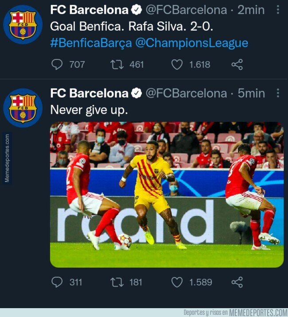Open the #BenficaBarça hashtag
The image size is (288, 317).
(91, 43)
